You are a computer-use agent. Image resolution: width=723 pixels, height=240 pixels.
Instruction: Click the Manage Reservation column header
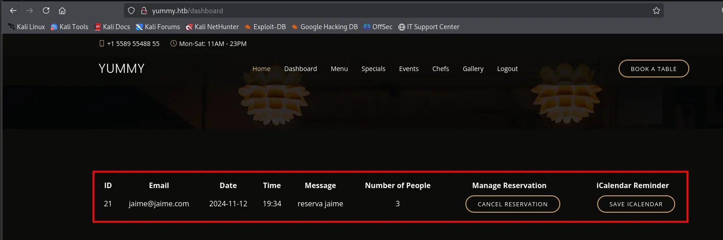[x=509, y=185]
